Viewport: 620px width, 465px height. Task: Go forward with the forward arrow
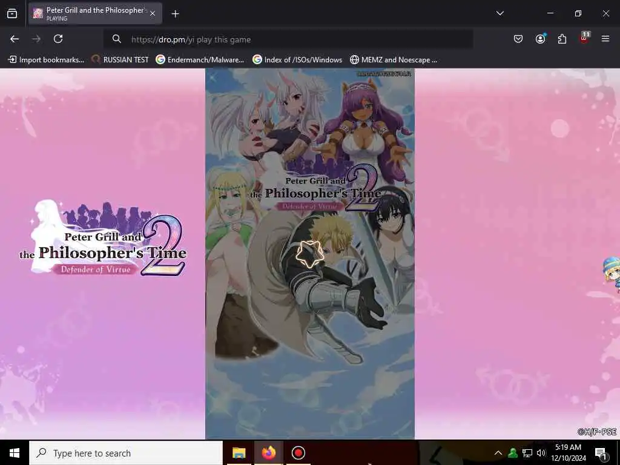(36, 39)
